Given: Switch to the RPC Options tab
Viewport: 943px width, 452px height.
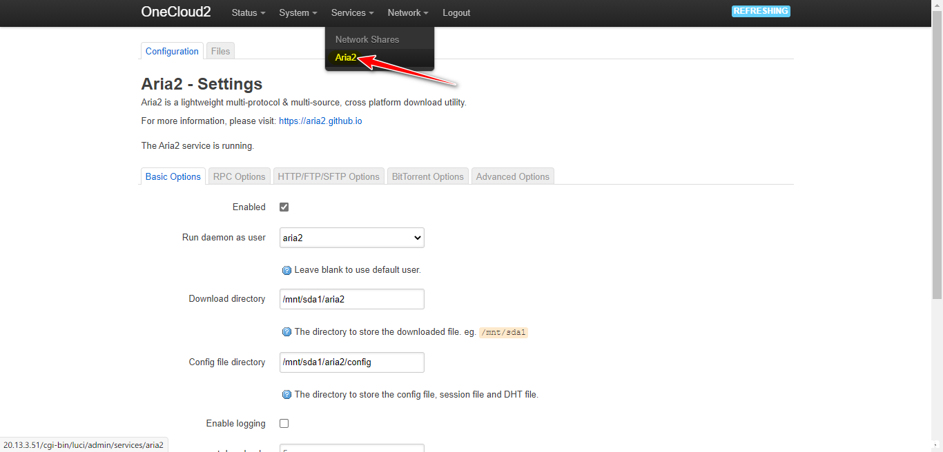Looking at the screenshot, I should [239, 176].
